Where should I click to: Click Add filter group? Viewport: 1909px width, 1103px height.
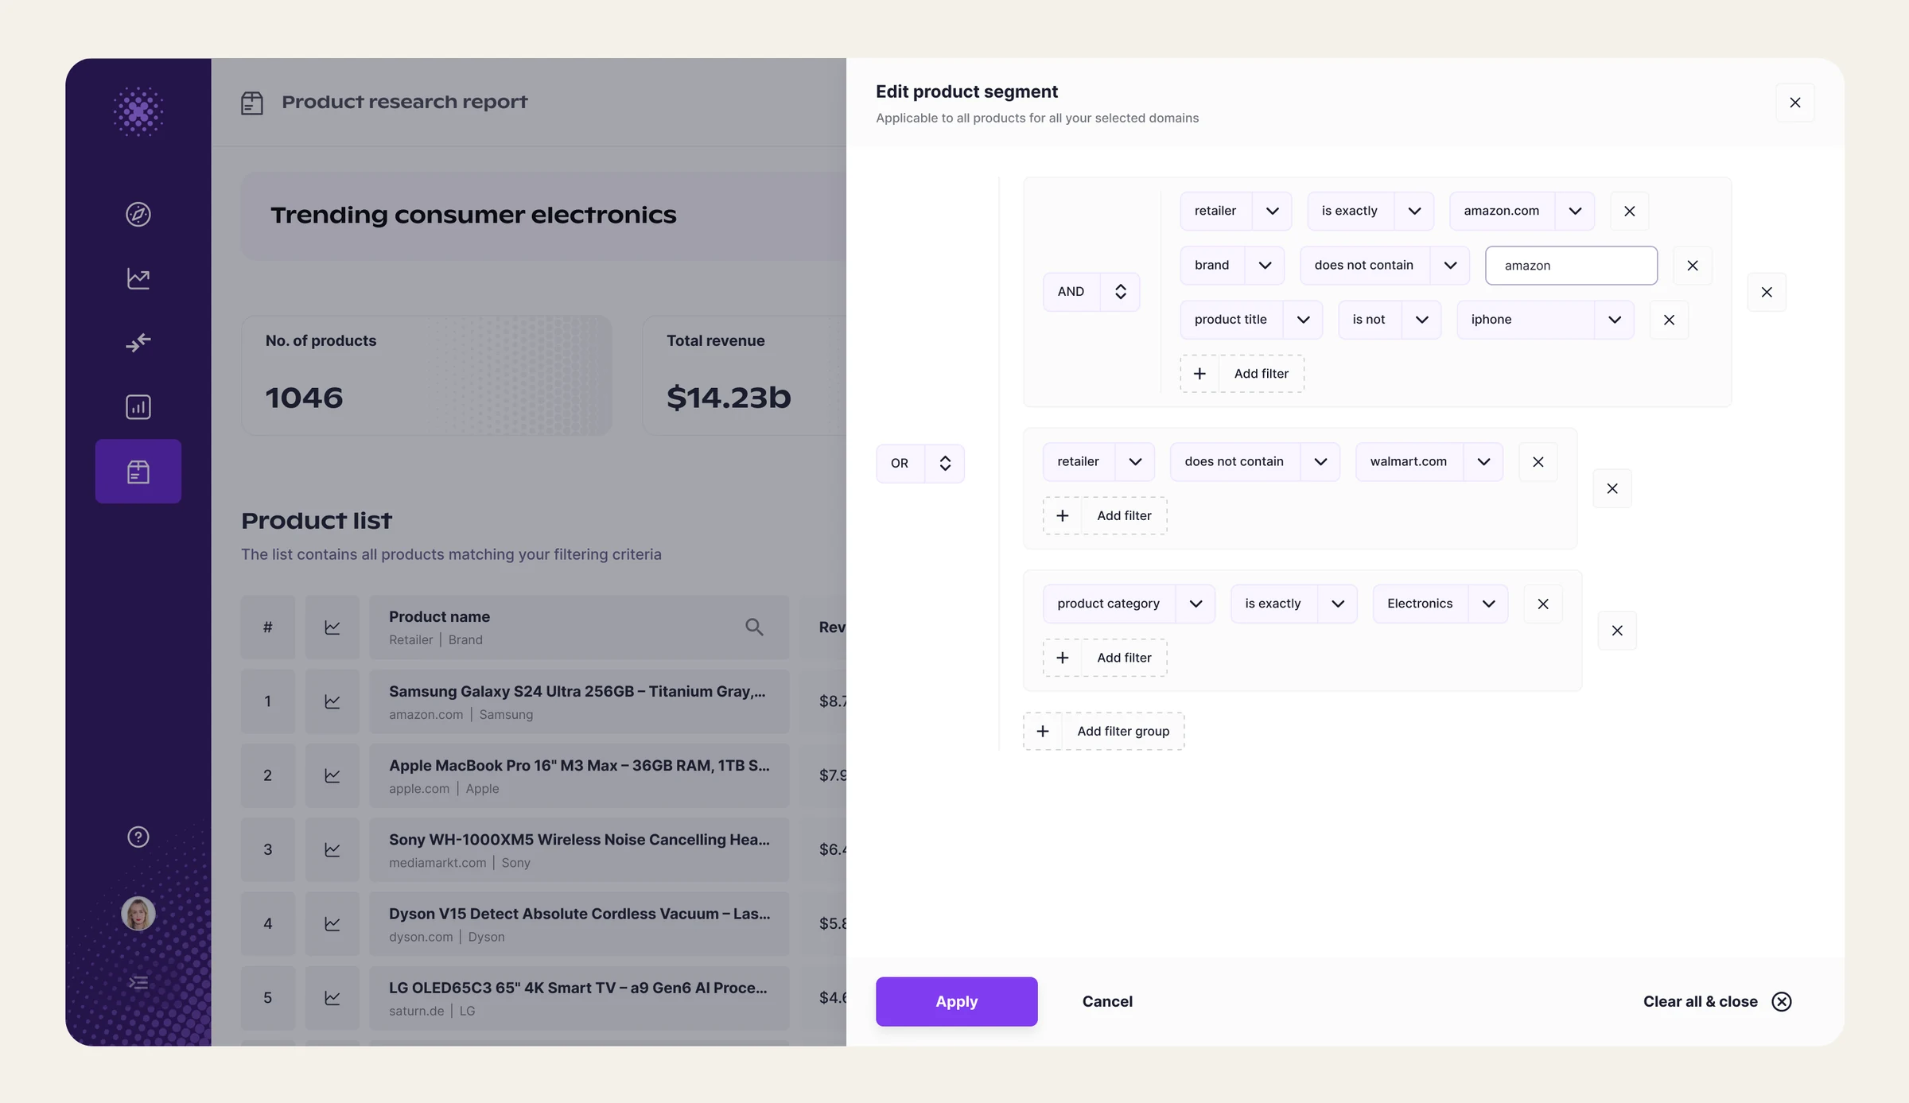1103,732
